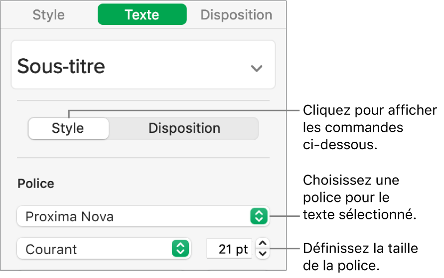
Task: Open the top Disposition tab
Action: 236,14
